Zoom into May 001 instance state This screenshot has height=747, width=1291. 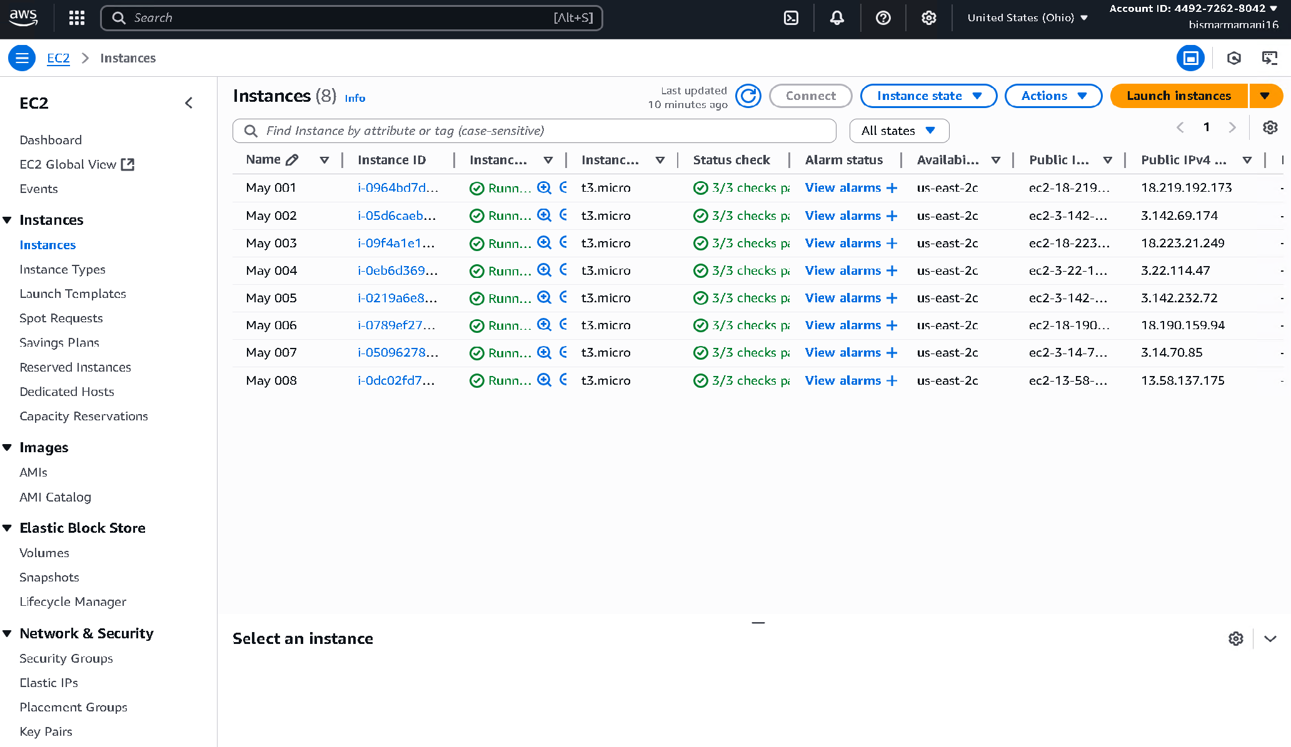(x=545, y=187)
